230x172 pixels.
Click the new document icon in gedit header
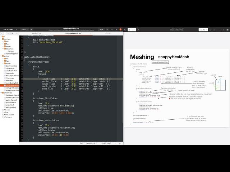tap(31, 29)
